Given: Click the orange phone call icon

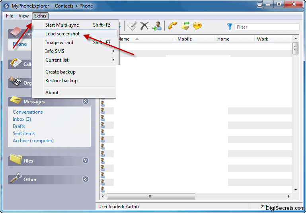Looking at the screenshot, I should tap(173, 26).
